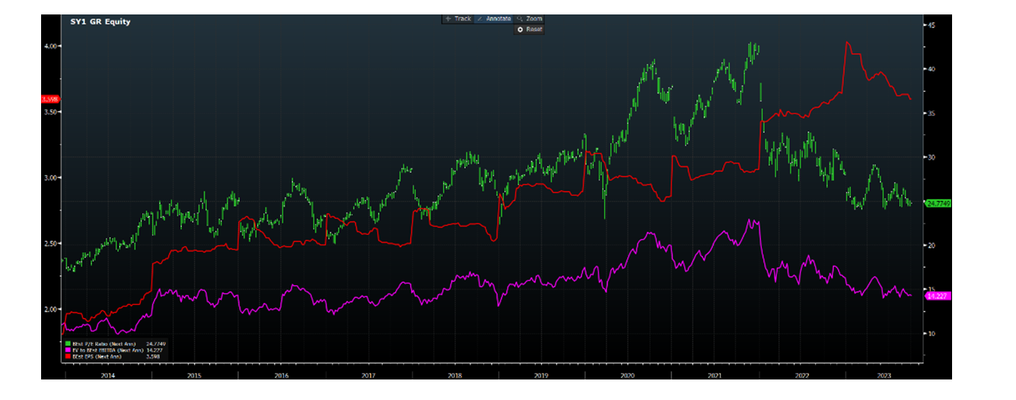Click the 2020 label on time axis
The height and width of the screenshot is (400, 1016).
pyautogui.click(x=628, y=376)
